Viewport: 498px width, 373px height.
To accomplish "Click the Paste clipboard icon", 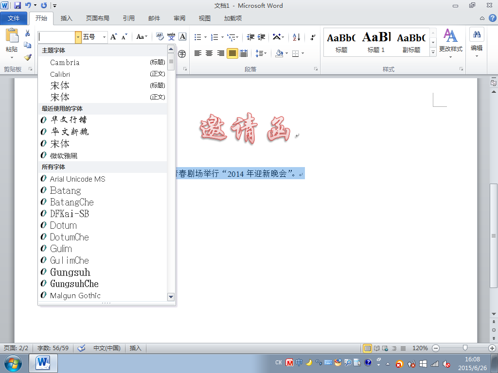I will (x=12, y=35).
